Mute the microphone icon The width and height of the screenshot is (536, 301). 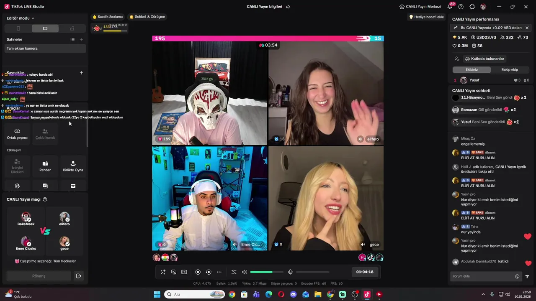coord(290,272)
